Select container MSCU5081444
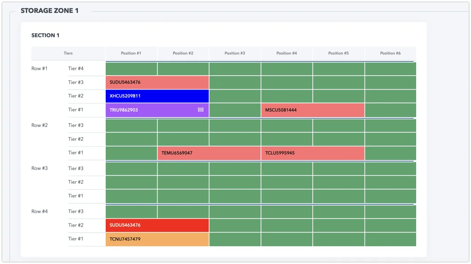The image size is (471, 264). [x=313, y=110]
